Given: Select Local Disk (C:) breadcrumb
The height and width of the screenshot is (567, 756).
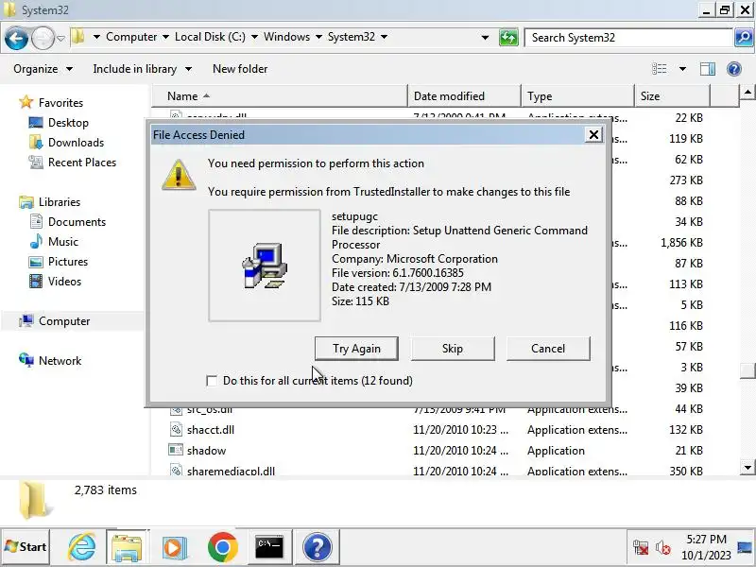Looking at the screenshot, I should [210, 37].
